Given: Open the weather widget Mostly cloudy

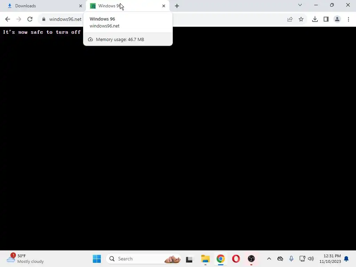Looking at the screenshot, I should (25, 259).
